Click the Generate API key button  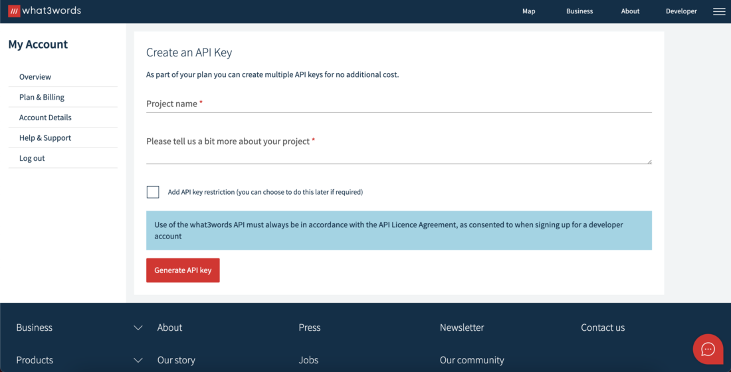[183, 270]
